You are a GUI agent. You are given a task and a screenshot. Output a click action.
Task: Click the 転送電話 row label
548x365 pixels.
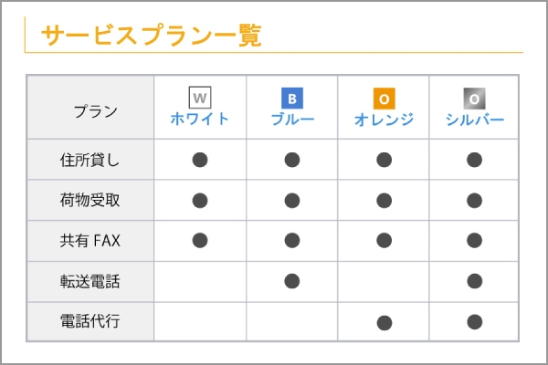pyautogui.click(x=90, y=281)
